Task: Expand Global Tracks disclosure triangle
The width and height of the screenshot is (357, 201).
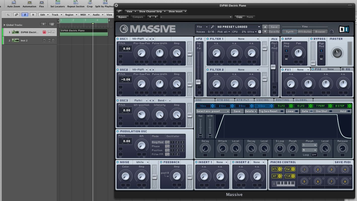Action: (x=5, y=25)
